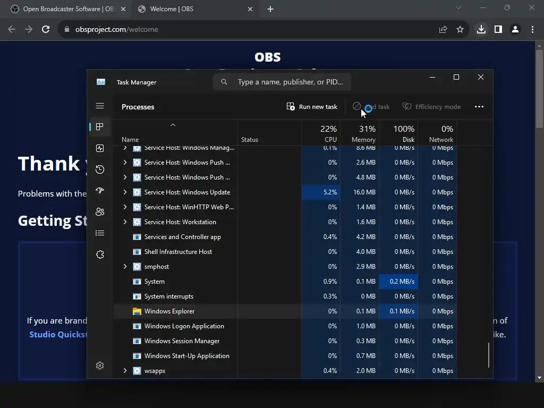Select Services and Controller app process
Viewport: 544px width, 408px height.
(x=285, y=237)
